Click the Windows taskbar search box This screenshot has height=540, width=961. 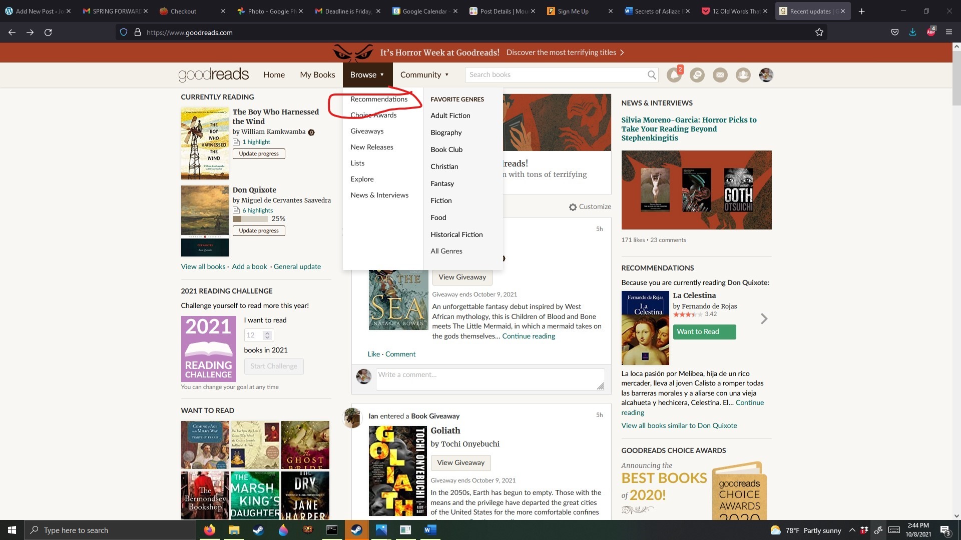coord(110,530)
